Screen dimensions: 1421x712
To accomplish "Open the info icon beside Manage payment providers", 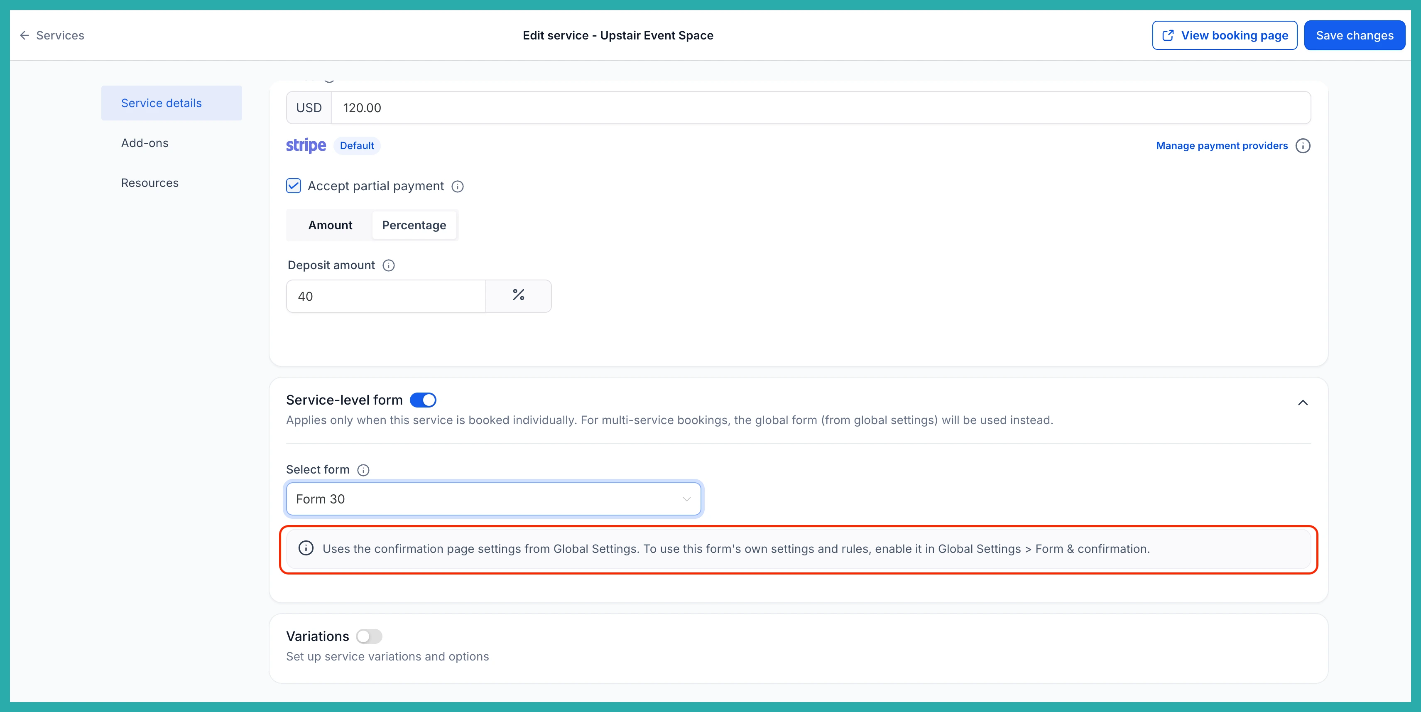I will [x=1303, y=146].
